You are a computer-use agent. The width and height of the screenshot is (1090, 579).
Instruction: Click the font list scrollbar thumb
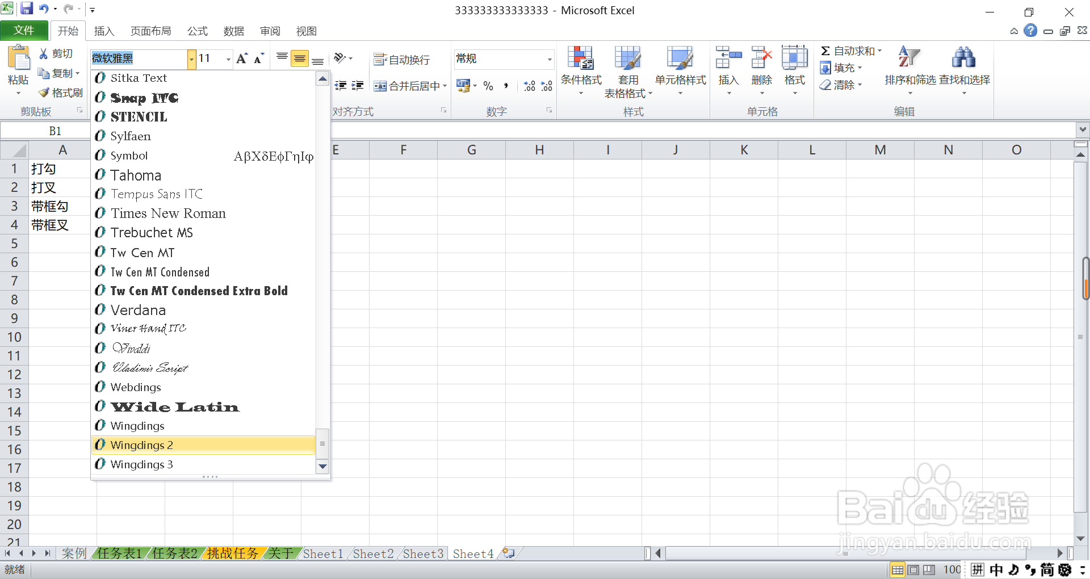322,443
